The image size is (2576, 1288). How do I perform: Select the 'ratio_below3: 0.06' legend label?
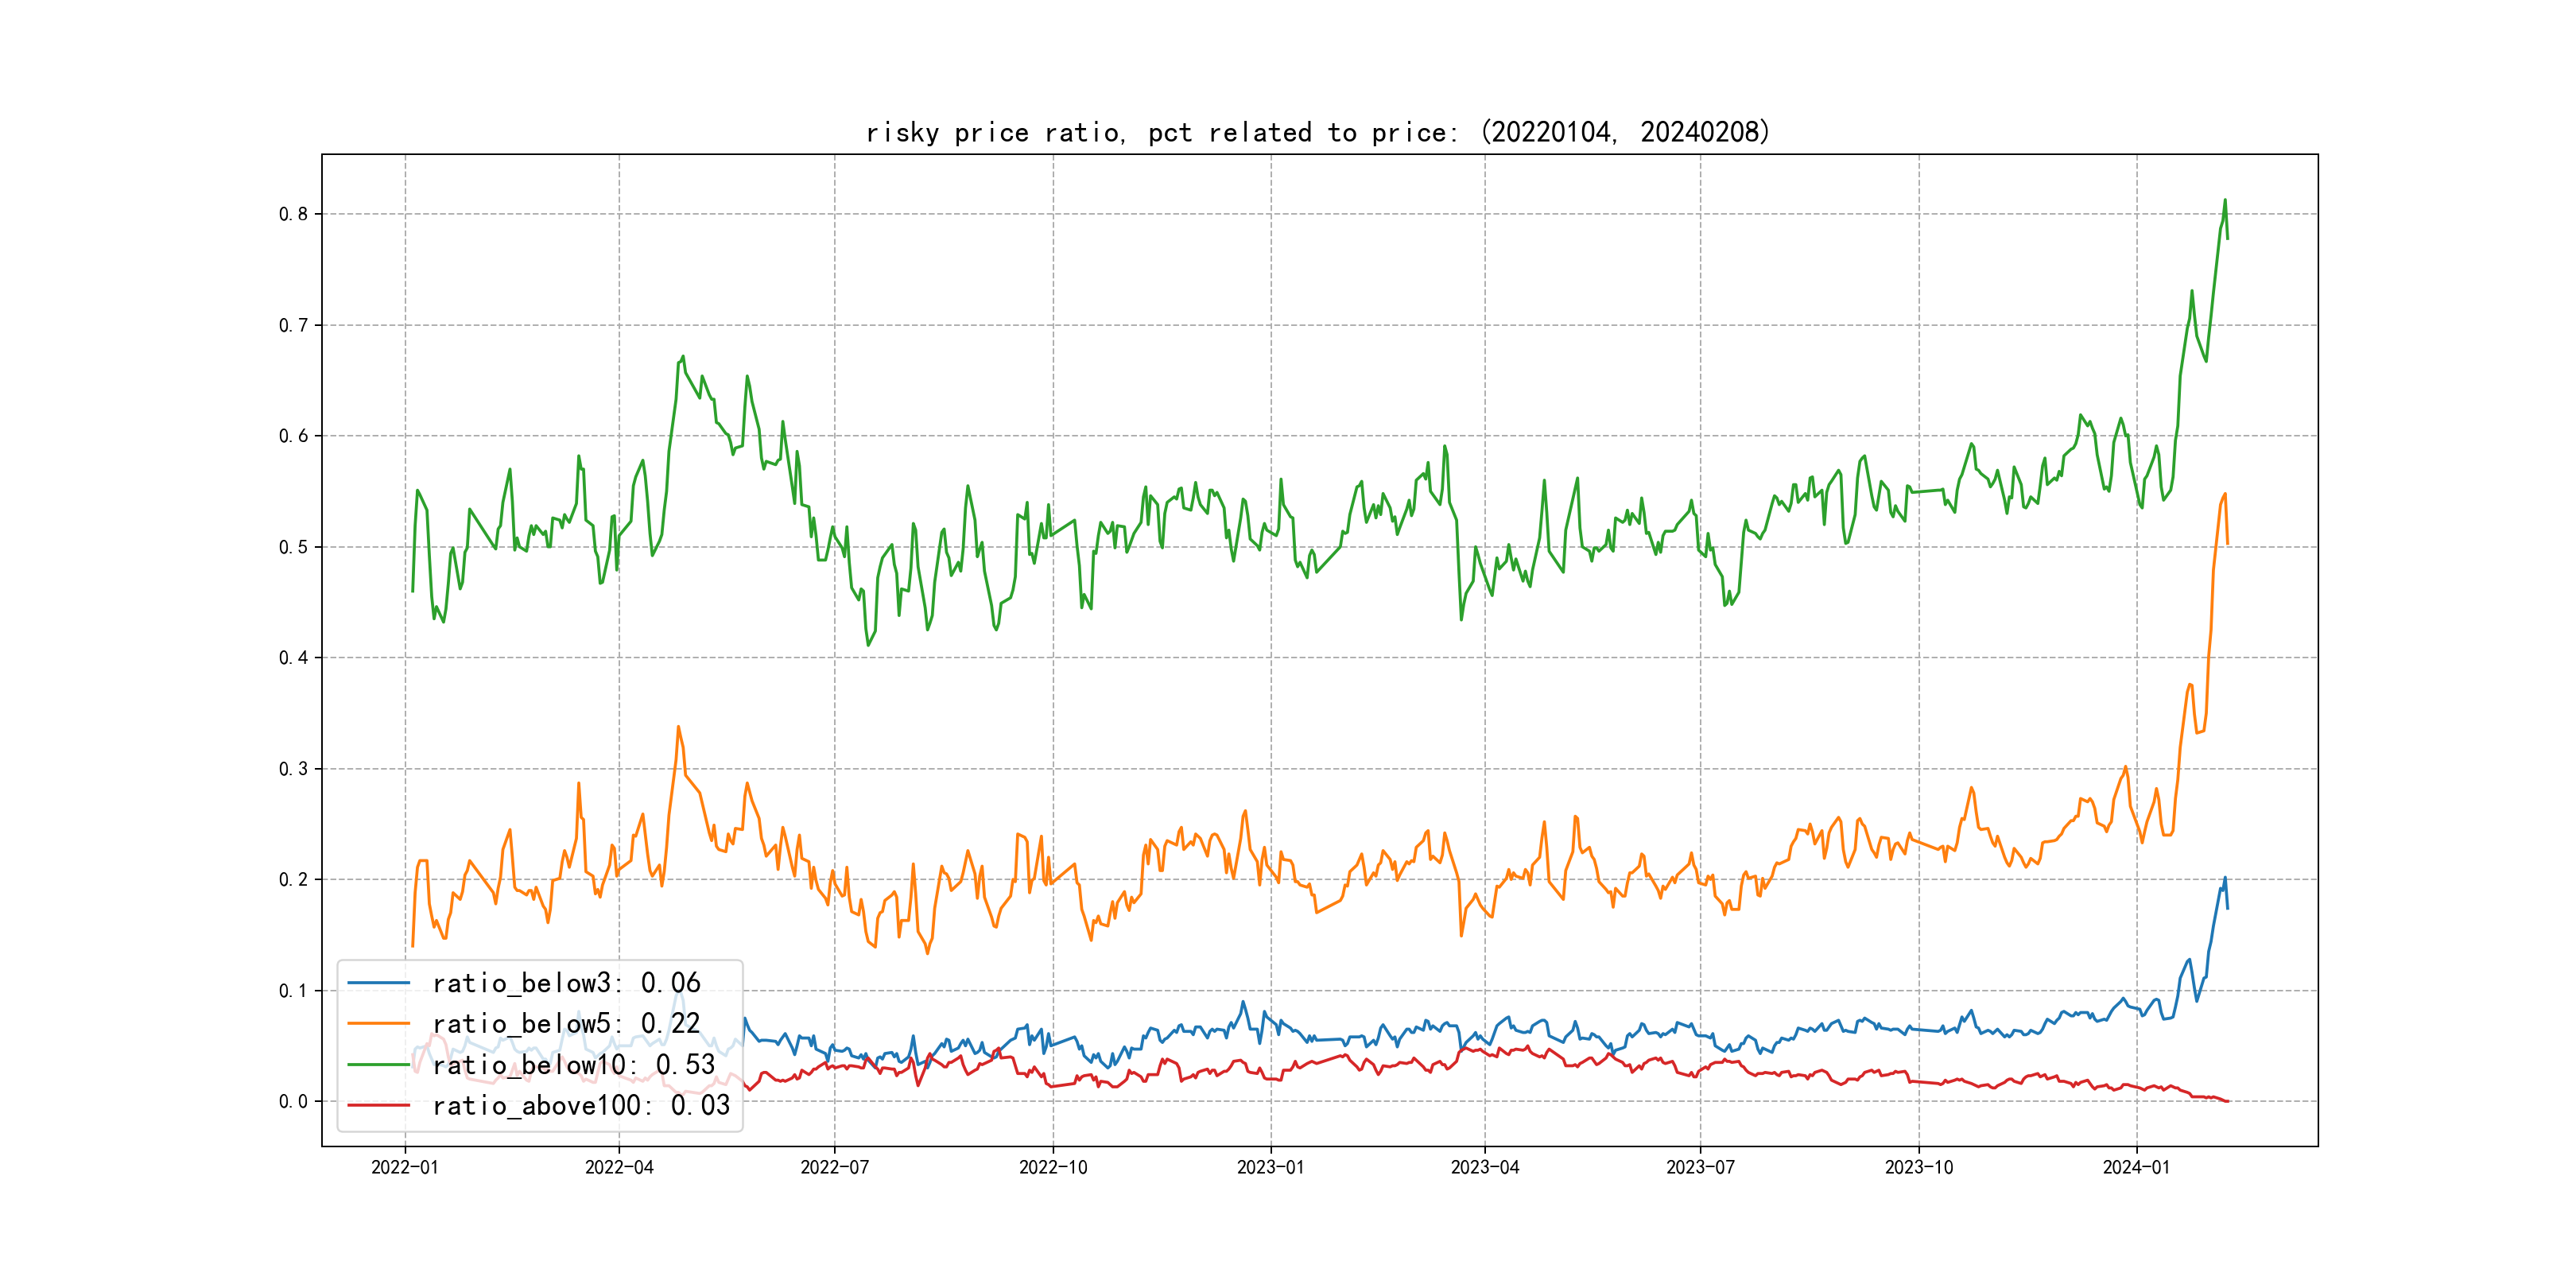[566, 983]
